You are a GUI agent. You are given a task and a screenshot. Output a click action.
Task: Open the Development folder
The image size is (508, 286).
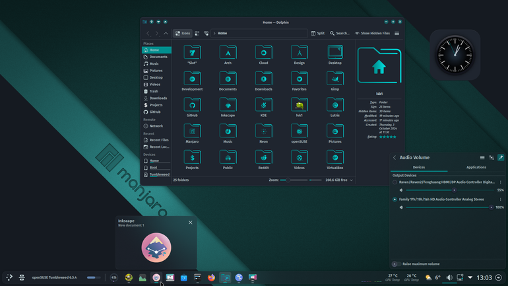(192, 81)
